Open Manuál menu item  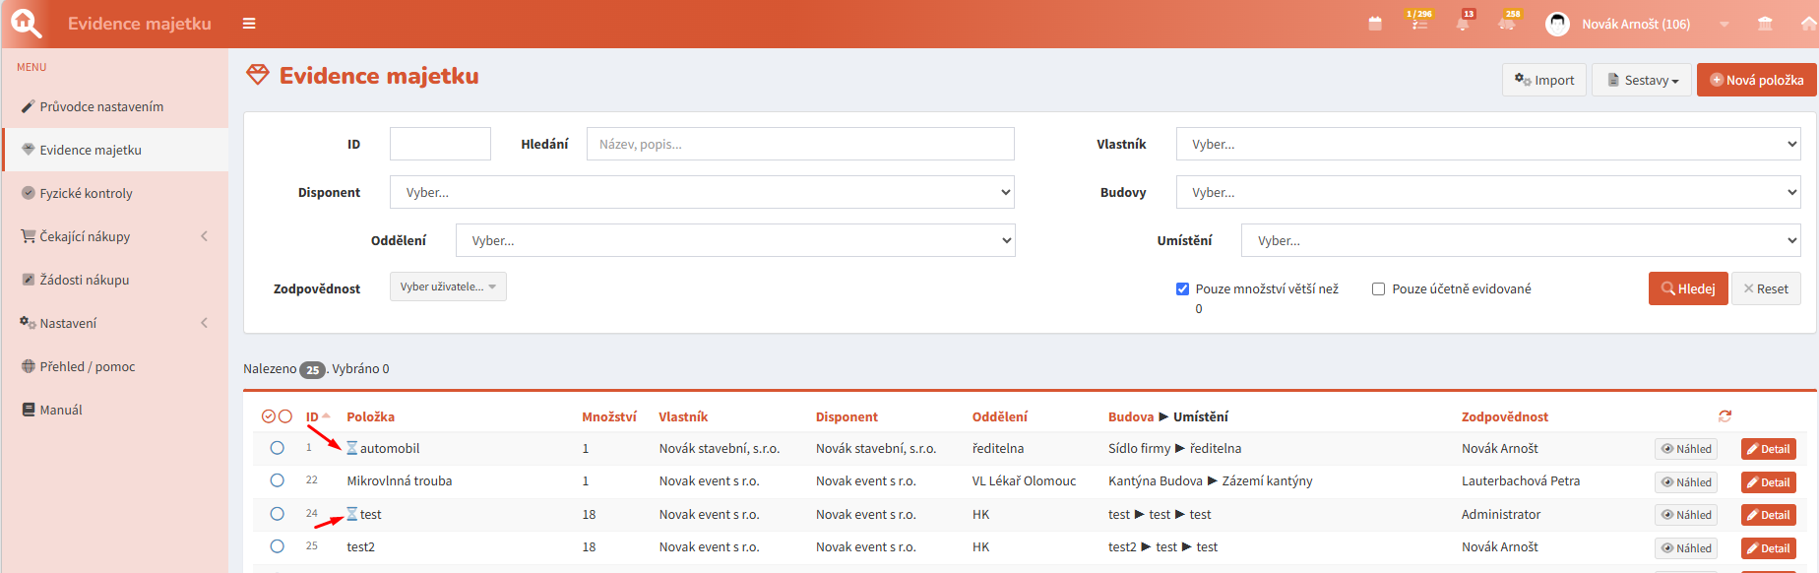point(115,410)
